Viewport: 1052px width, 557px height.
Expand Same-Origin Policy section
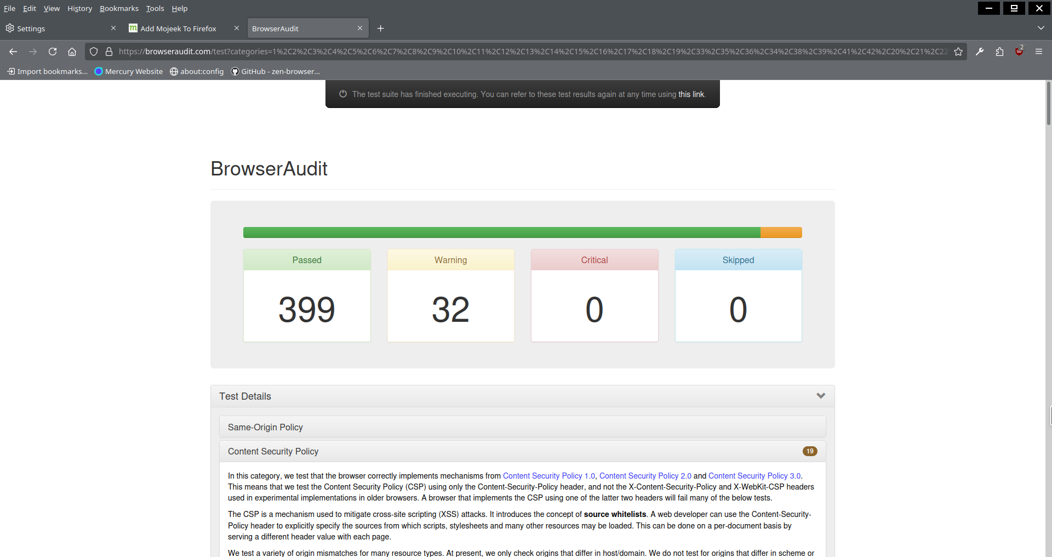(522, 427)
